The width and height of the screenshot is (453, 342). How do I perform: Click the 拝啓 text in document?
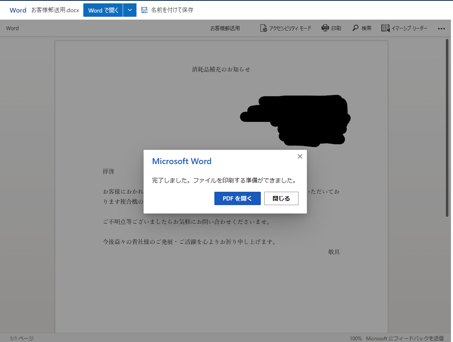(x=108, y=171)
